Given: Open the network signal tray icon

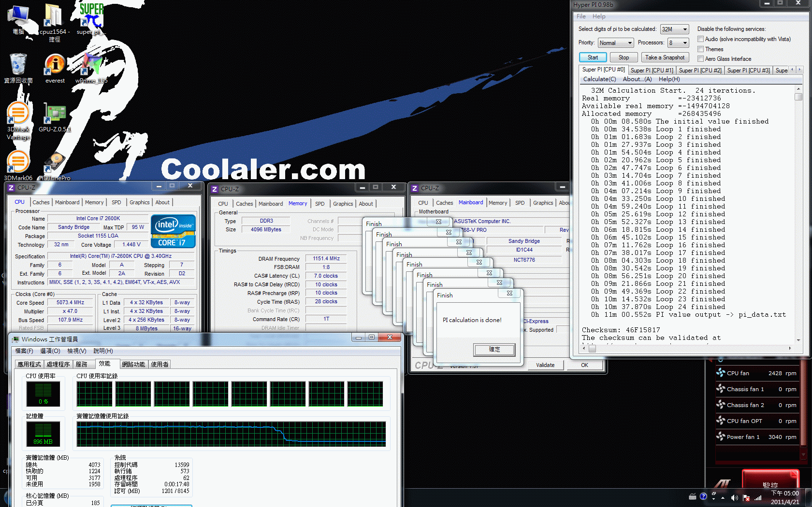Looking at the screenshot, I should 758,497.
